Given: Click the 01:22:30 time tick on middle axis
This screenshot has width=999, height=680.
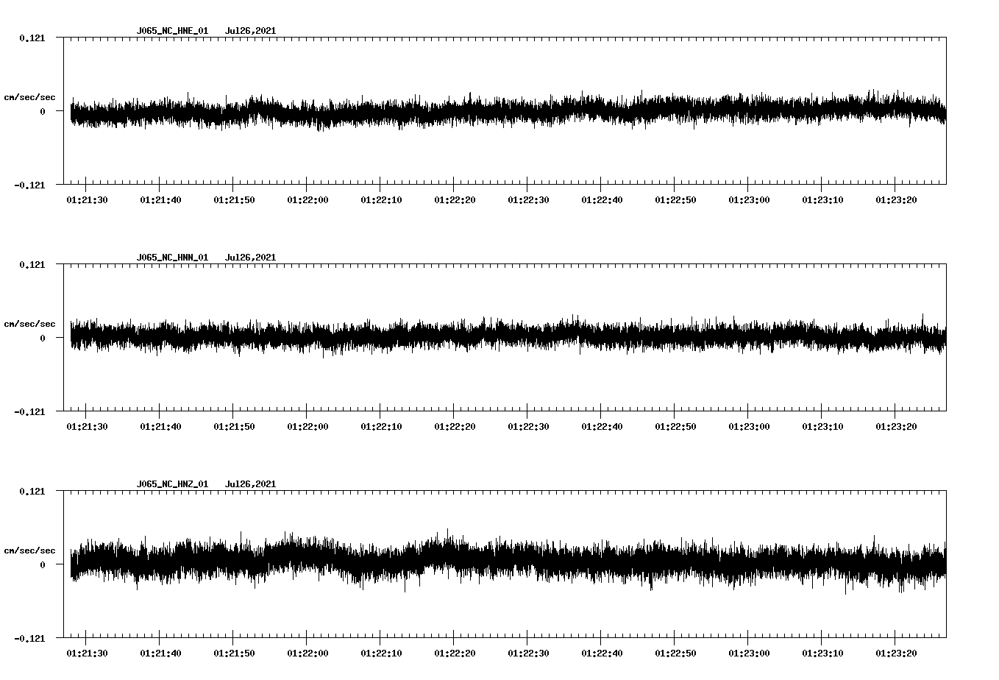Looking at the screenshot, I should pyautogui.click(x=527, y=425).
